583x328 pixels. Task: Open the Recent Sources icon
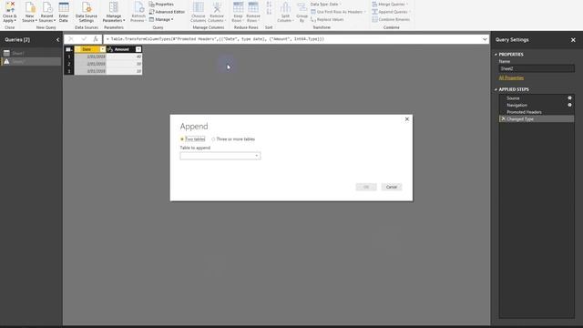coord(47,7)
